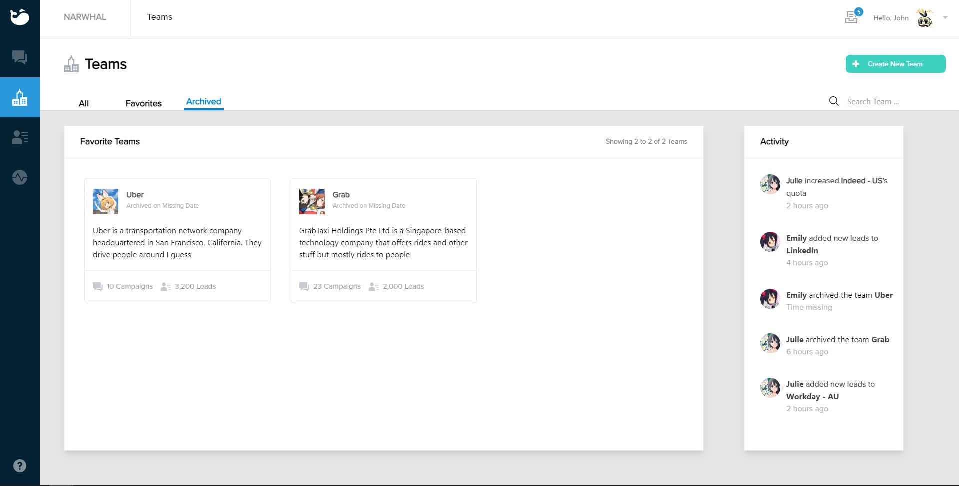This screenshot has height=486, width=959.
Task: Click the Activity panel heading
Action: 774,141
